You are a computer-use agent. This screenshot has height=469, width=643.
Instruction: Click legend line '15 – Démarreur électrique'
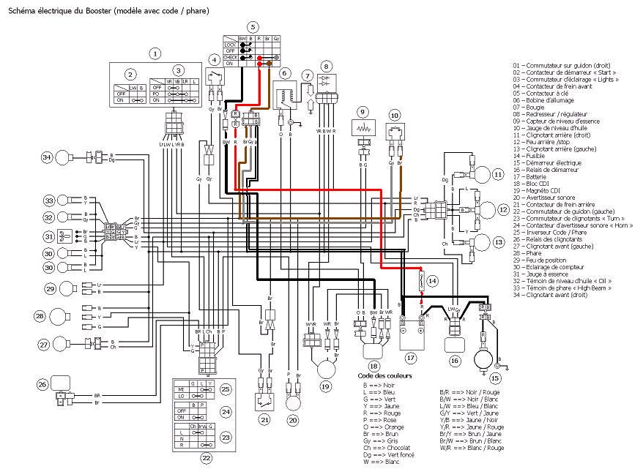pyautogui.click(x=547, y=163)
